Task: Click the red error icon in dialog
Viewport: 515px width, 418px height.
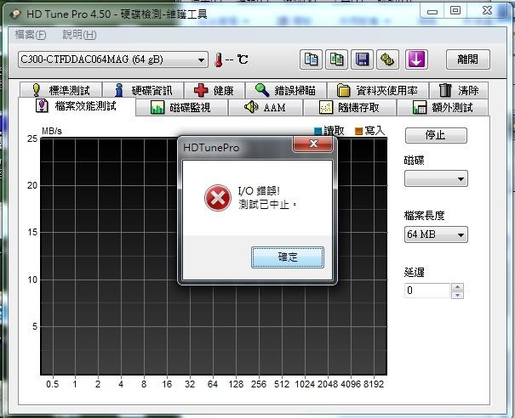Action: click(217, 198)
